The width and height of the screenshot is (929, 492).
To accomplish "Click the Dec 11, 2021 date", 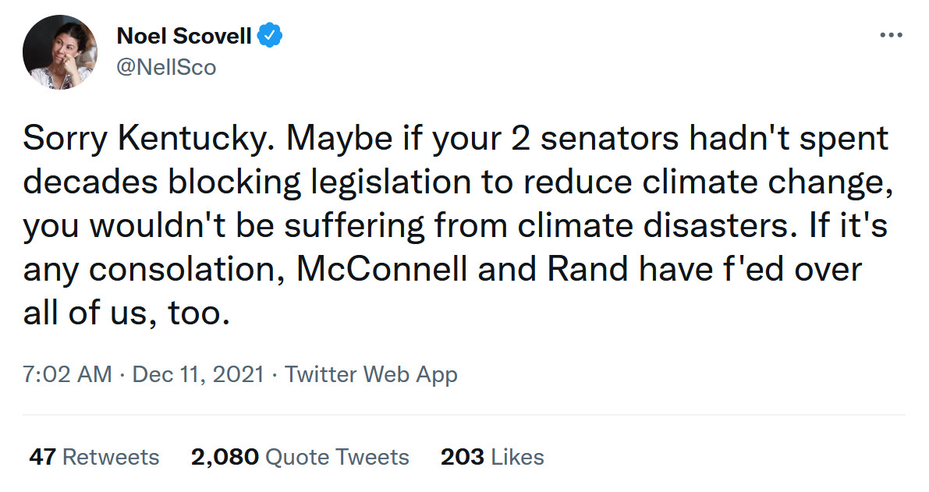I will tap(198, 374).
